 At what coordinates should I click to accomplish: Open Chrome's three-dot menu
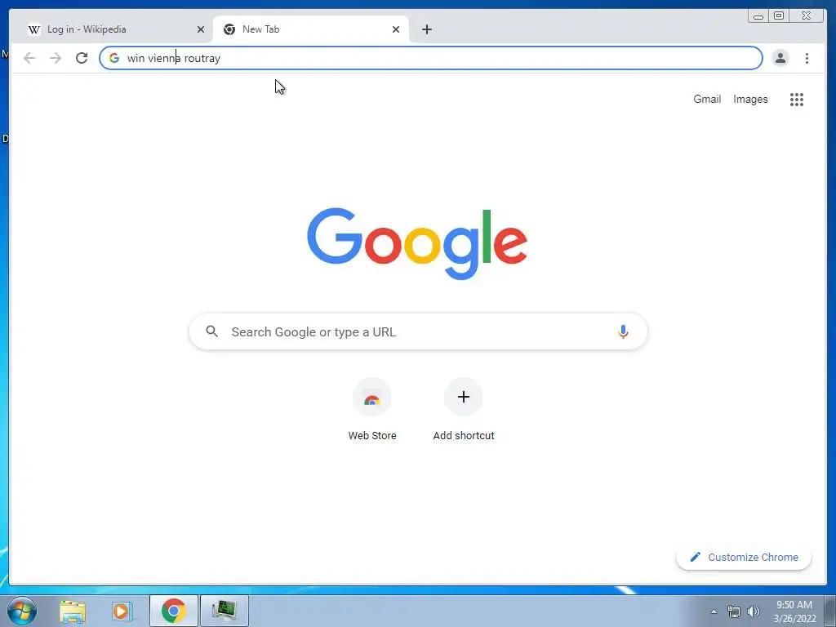tap(807, 58)
